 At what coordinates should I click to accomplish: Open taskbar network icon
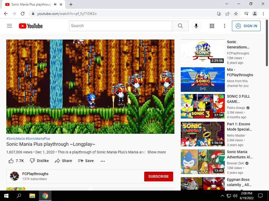(229, 196)
